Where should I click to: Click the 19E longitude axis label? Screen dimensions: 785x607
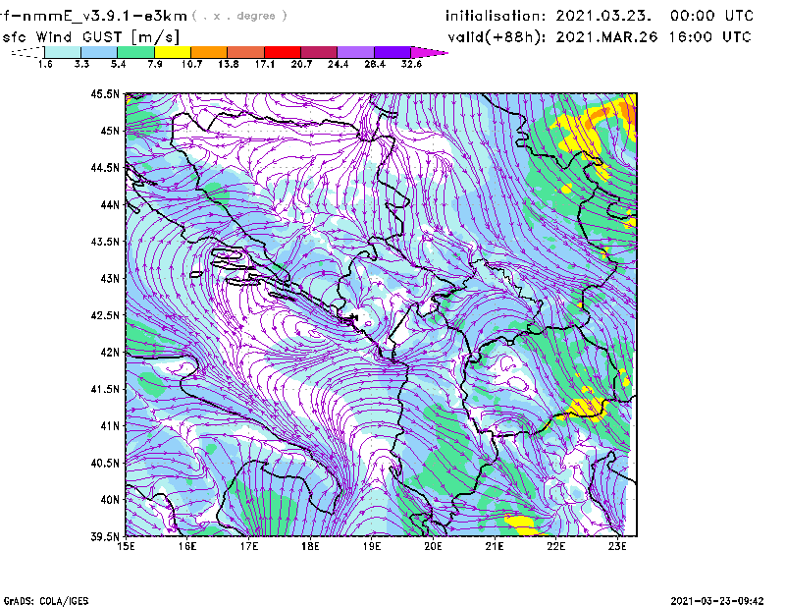coord(372,547)
